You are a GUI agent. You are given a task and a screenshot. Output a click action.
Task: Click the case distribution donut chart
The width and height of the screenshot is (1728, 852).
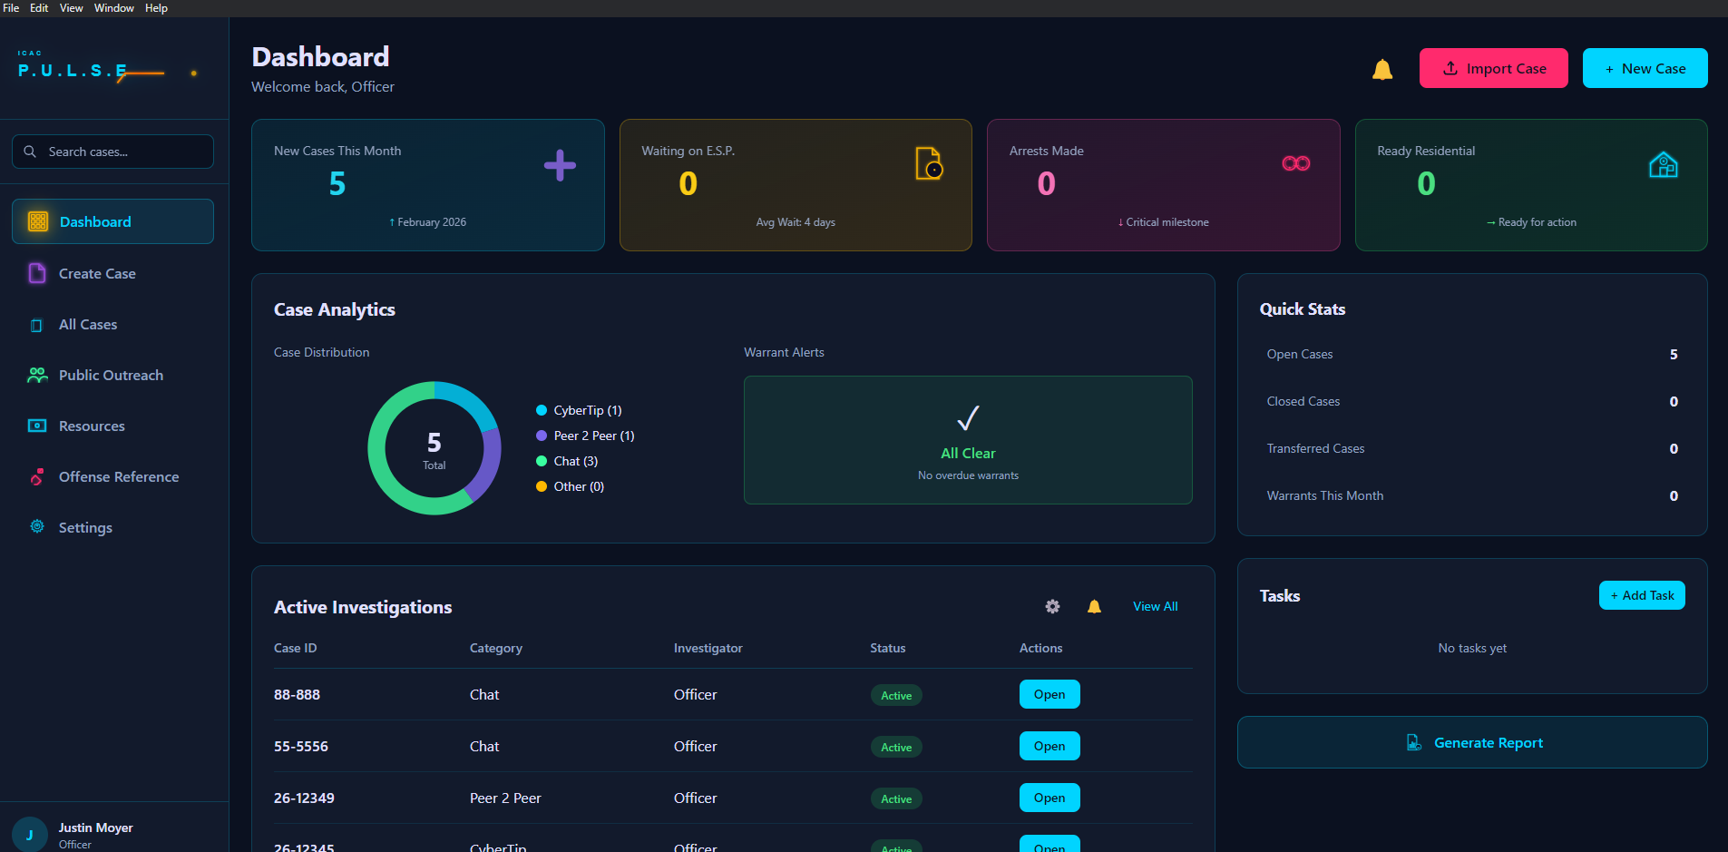pyautogui.click(x=434, y=448)
